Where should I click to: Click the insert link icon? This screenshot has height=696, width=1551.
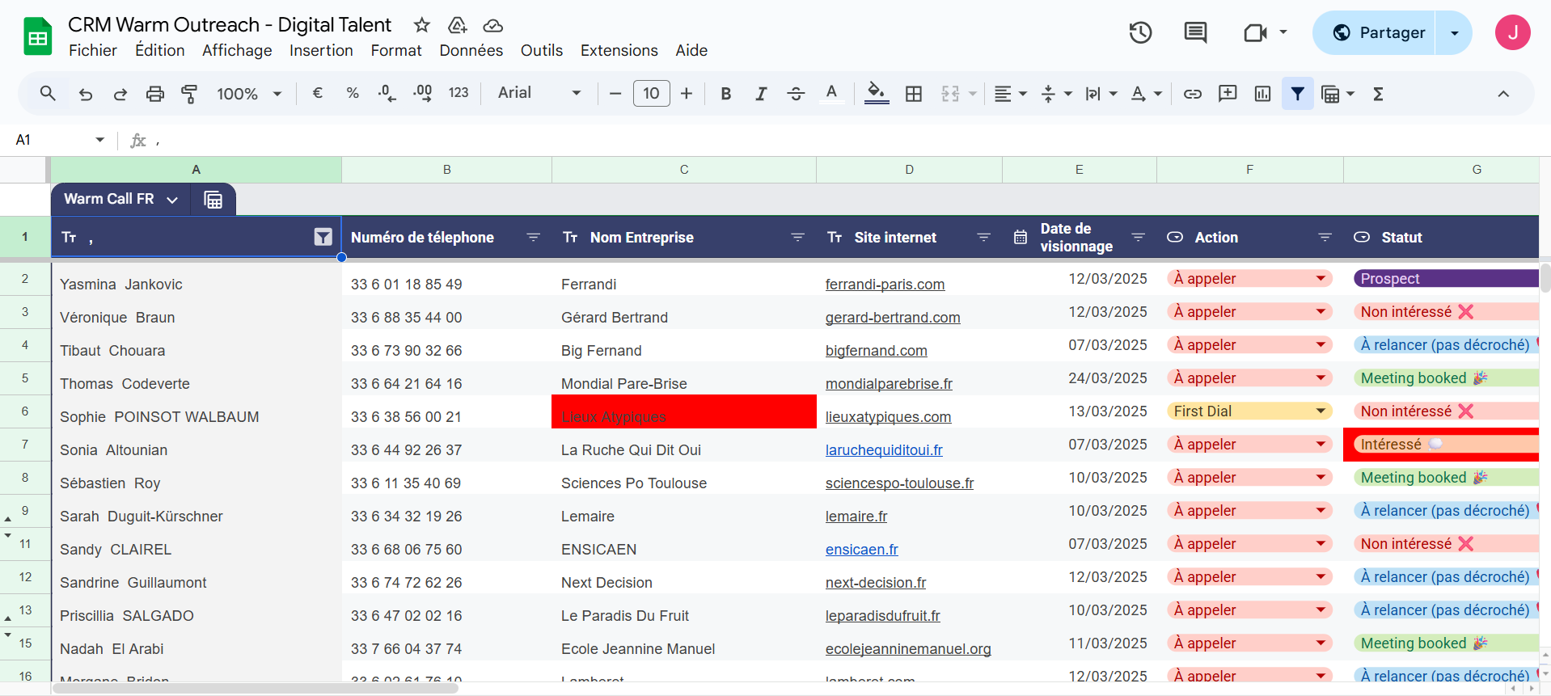point(1192,94)
